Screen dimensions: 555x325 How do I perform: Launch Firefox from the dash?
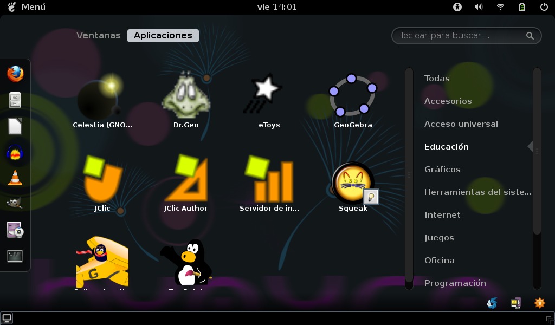point(15,74)
